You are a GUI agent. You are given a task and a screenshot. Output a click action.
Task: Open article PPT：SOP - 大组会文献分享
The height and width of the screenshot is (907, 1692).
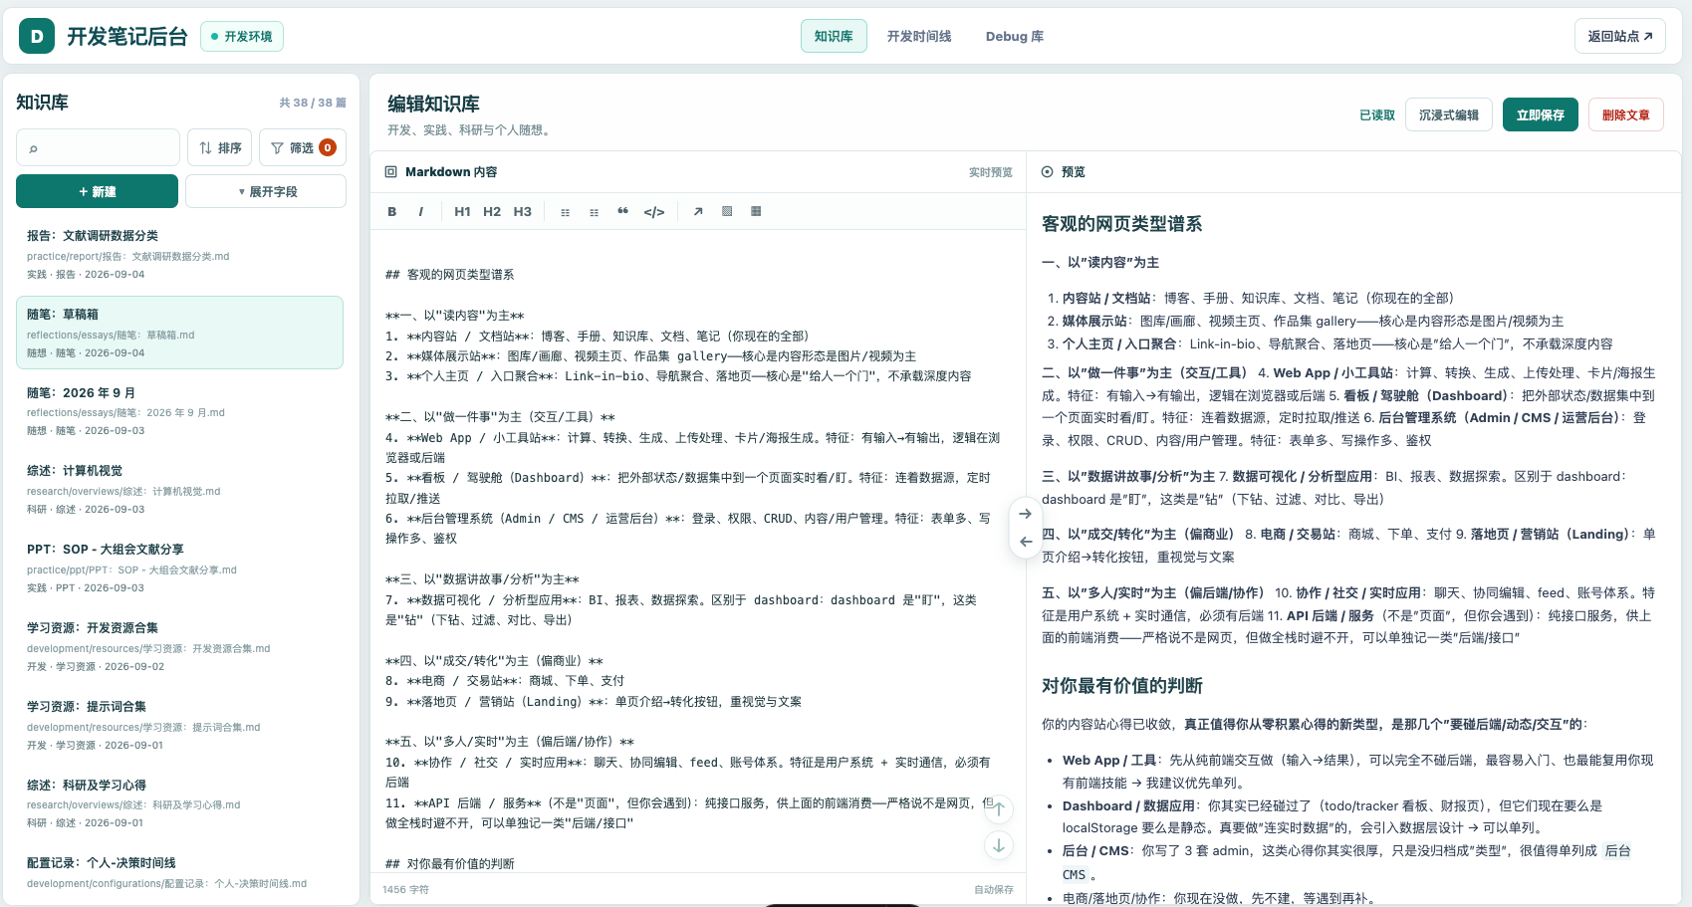coord(180,567)
